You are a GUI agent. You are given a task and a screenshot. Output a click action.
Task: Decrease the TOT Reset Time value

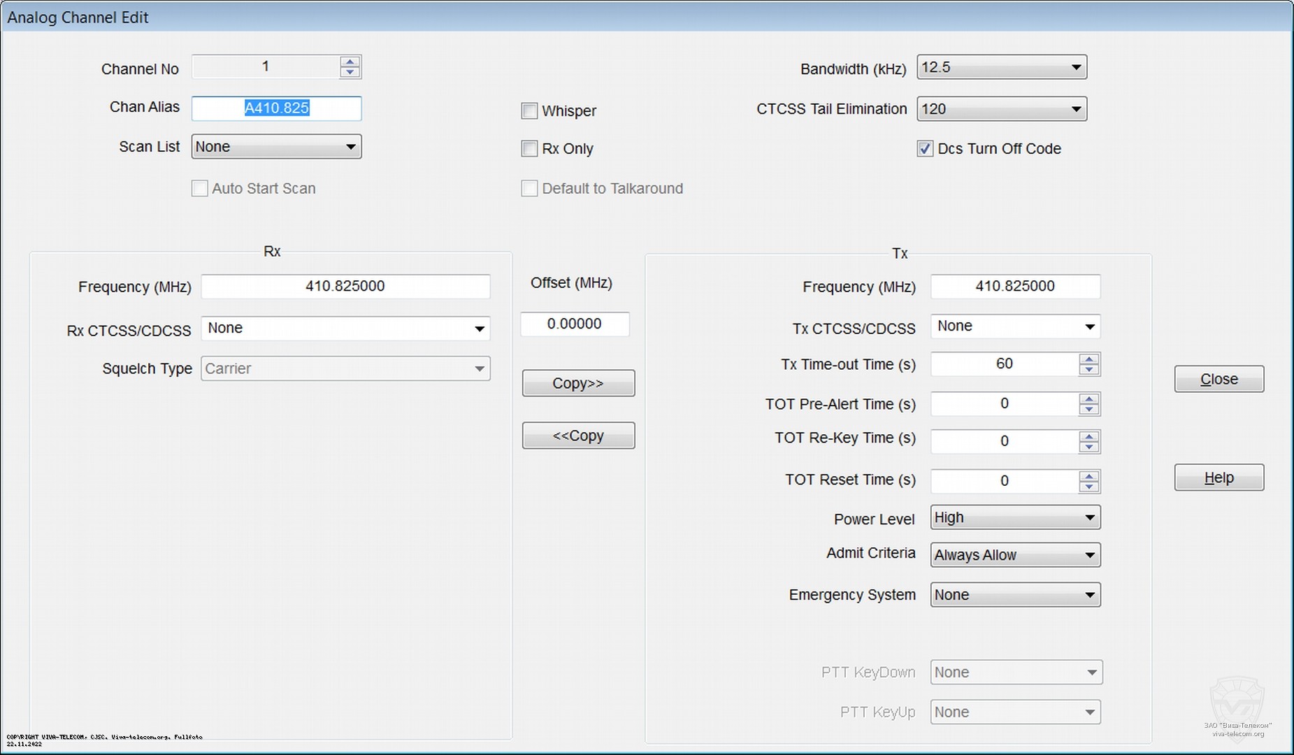point(1088,487)
